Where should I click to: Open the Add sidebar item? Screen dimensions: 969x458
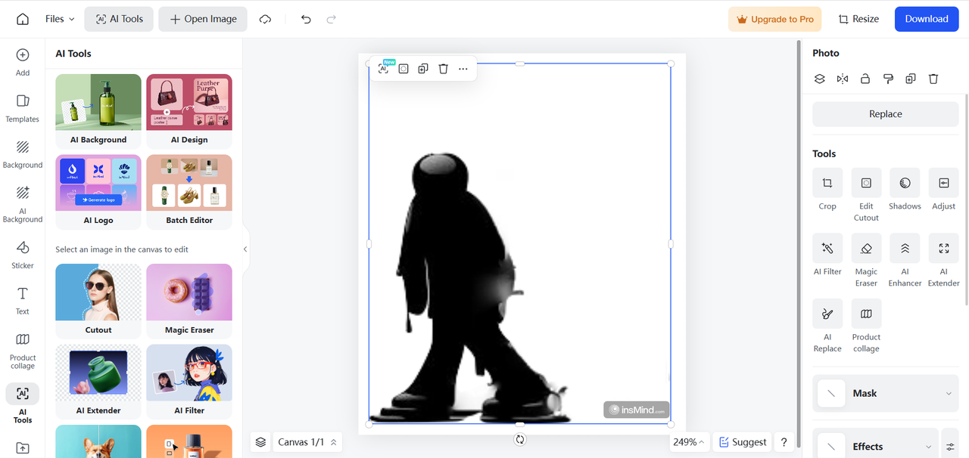(x=23, y=62)
